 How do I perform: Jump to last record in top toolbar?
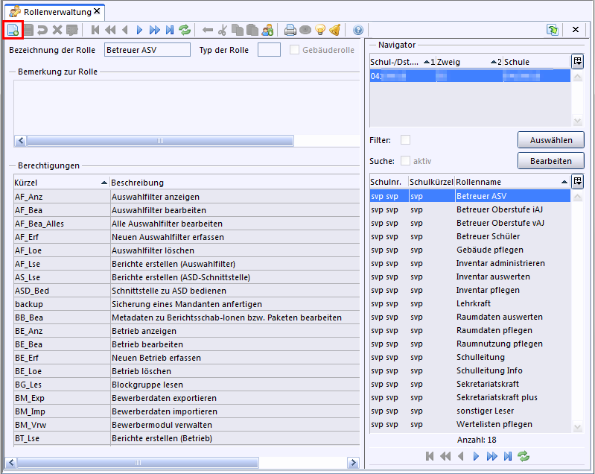[x=169, y=30]
